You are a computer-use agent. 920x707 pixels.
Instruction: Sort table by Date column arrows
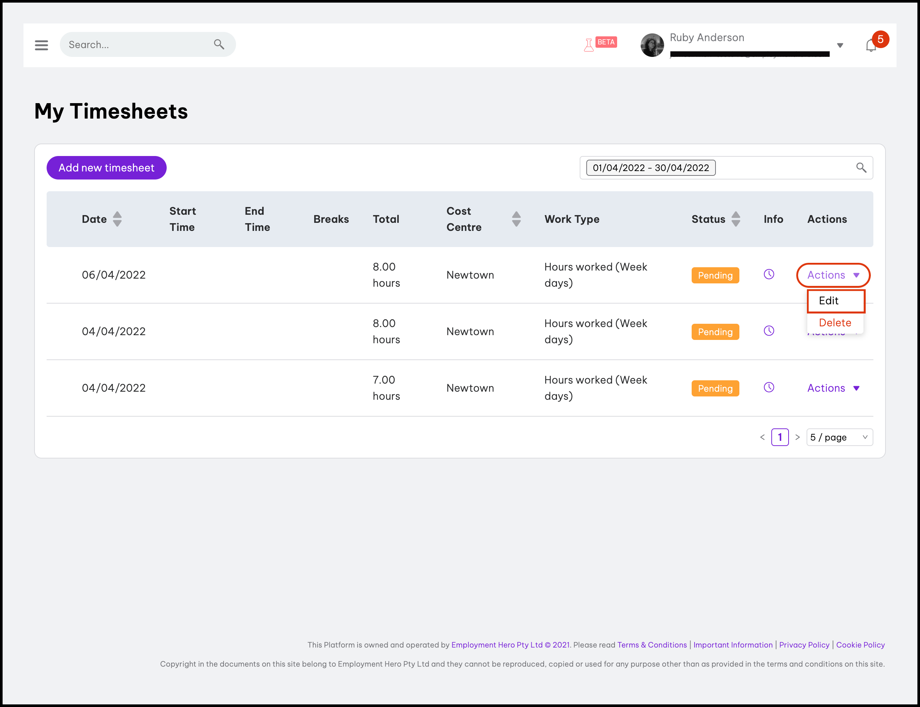point(117,219)
